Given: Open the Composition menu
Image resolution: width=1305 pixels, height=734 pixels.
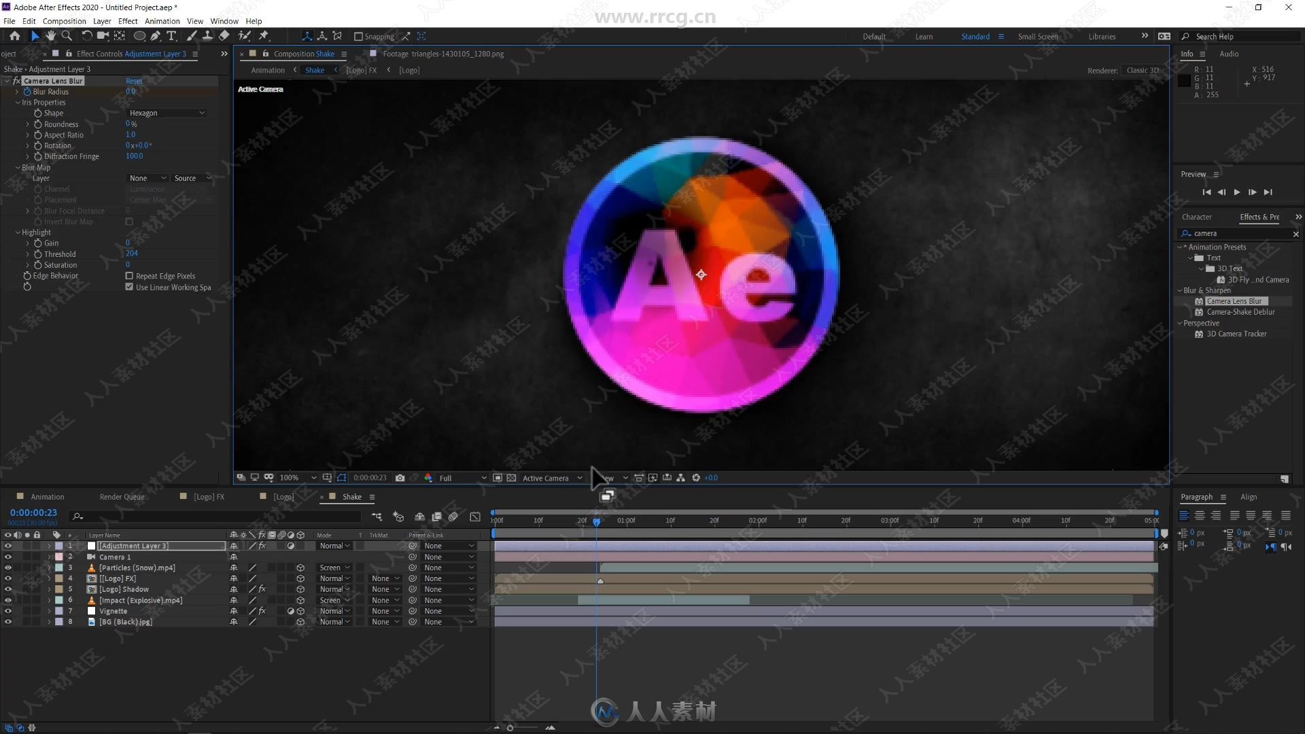Looking at the screenshot, I should pyautogui.click(x=64, y=21).
